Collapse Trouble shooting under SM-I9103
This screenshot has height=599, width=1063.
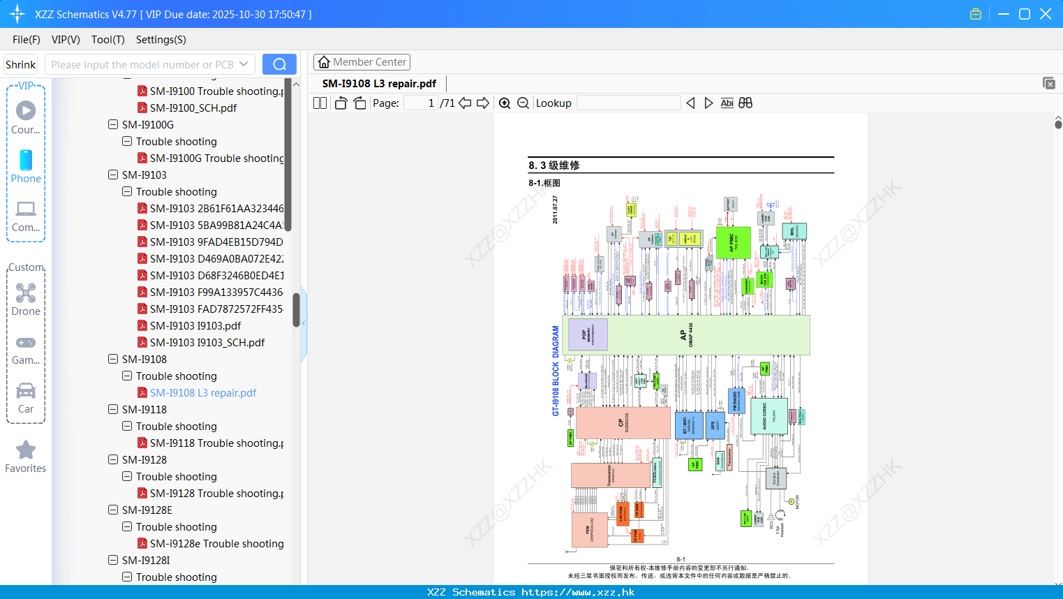tap(127, 192)
